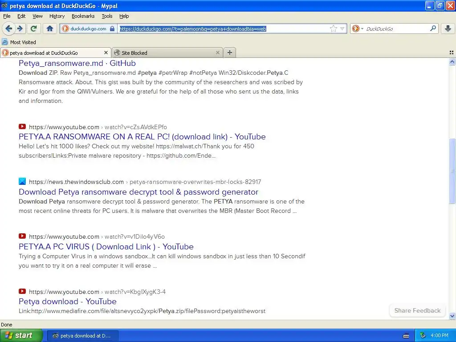Close the petya download at DuckDuckGo tab
The width and height of the screenshot is (456, 342).
(106, 53)
